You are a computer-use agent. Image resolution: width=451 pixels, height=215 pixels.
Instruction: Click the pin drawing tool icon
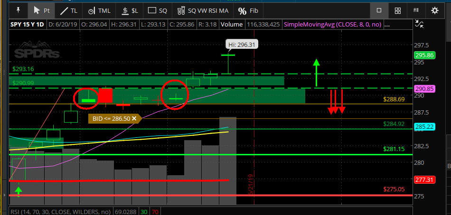click(19, 10)
